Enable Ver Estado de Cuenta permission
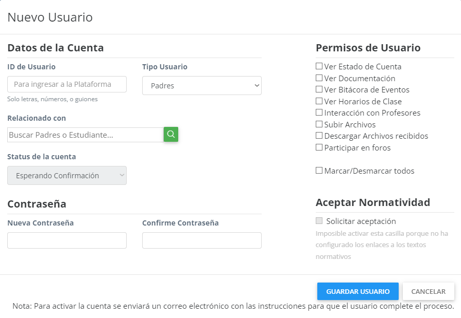 point(319,66)
